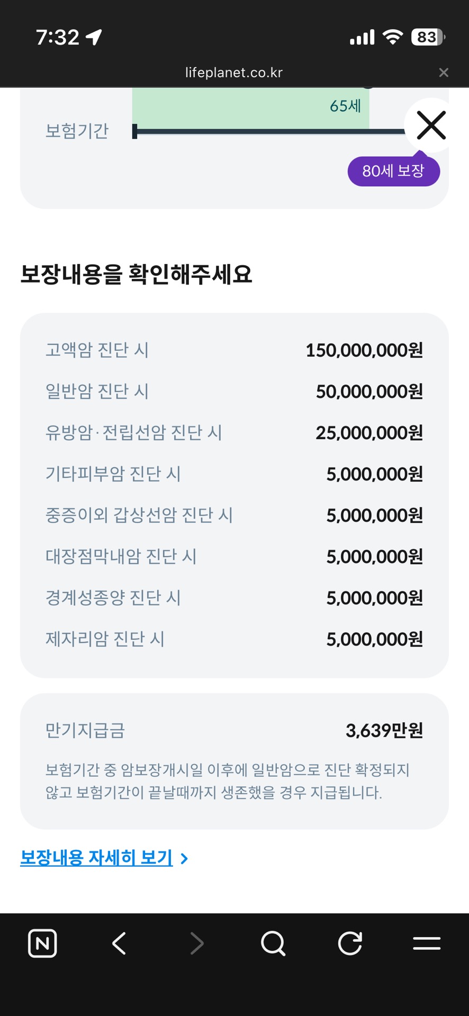
Task: Tap the purple 80세 보장 badge
Action: click(393, 171)
